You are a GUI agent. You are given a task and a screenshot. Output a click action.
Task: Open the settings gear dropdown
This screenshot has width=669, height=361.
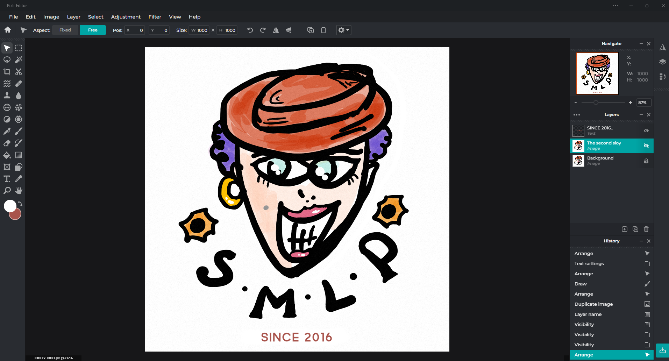pyautogui.click(x=343, y=30)
